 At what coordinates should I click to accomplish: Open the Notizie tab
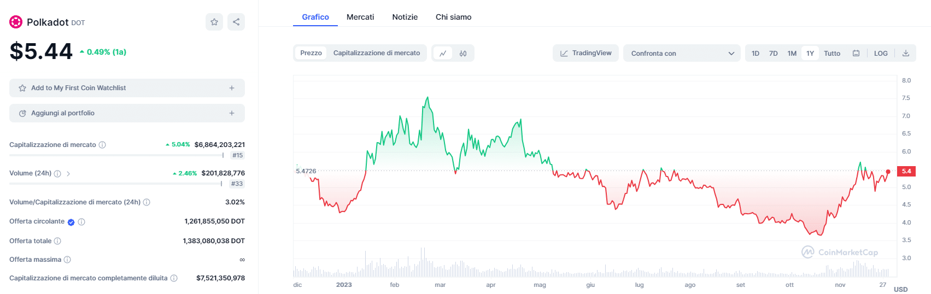(x=405, y=17)
